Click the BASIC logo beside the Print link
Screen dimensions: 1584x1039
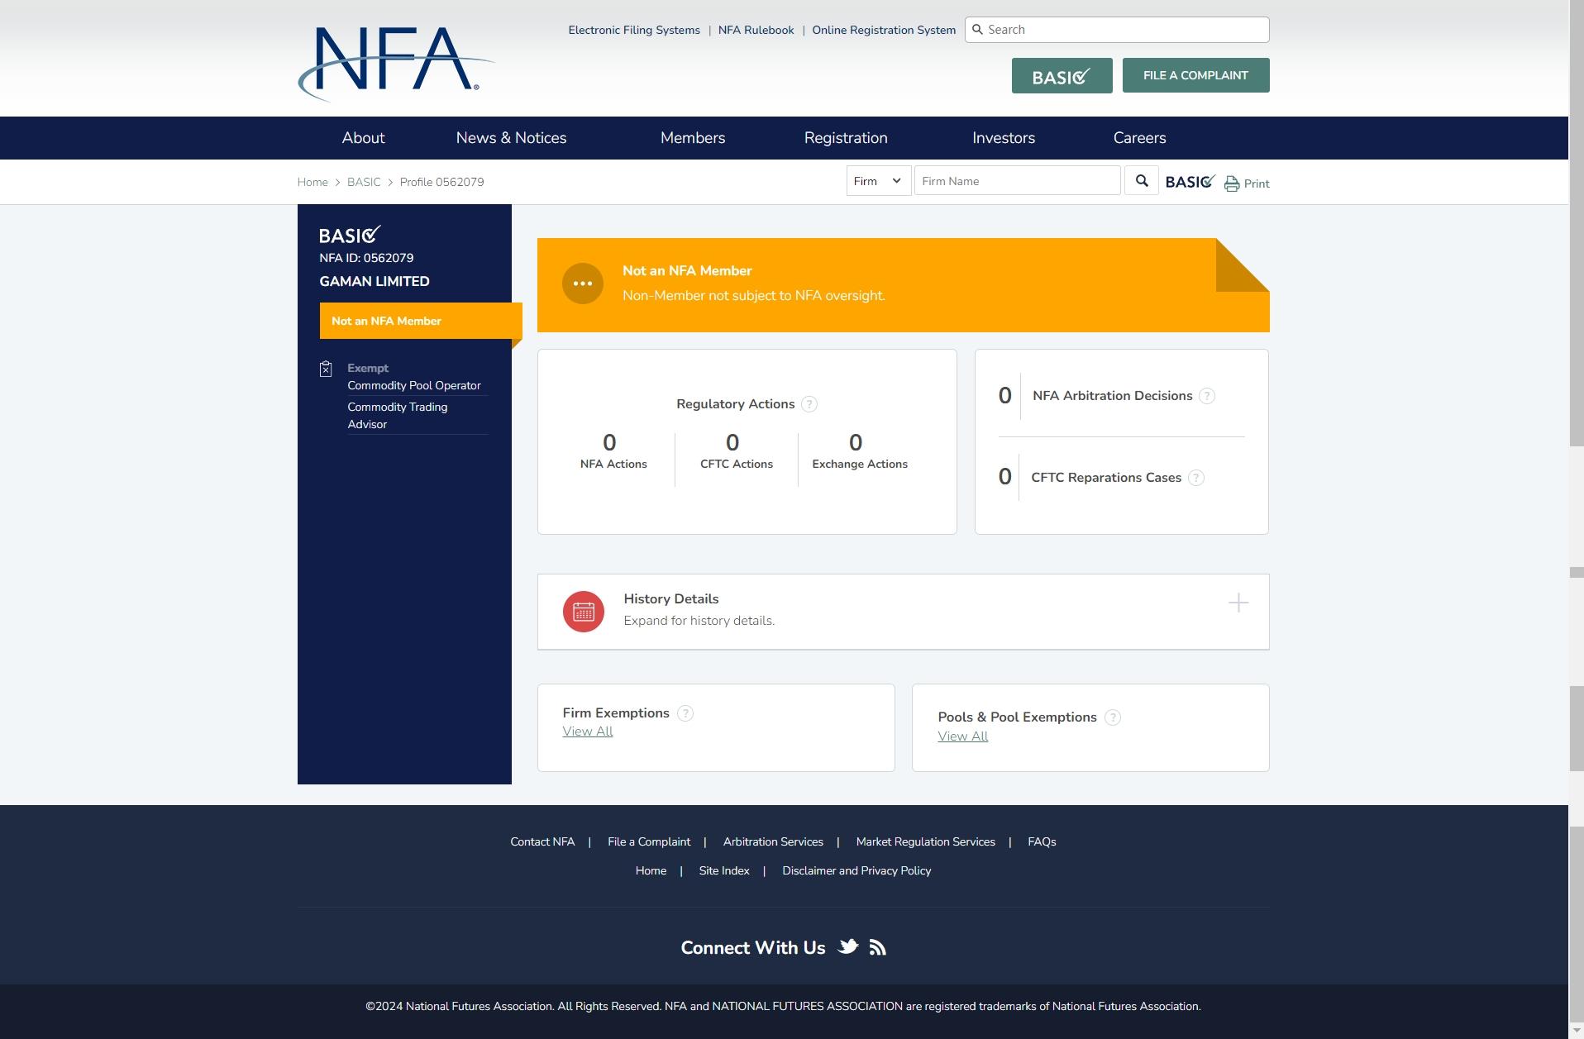[1190, 182]
